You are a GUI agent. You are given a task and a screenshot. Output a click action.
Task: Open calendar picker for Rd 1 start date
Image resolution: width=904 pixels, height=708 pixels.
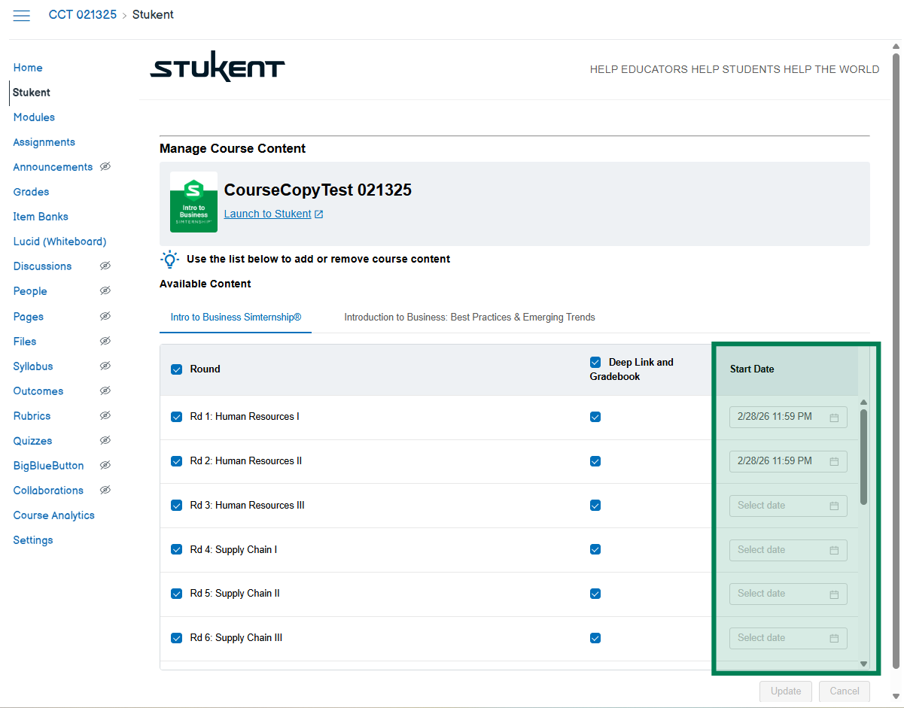click(833, 418)
